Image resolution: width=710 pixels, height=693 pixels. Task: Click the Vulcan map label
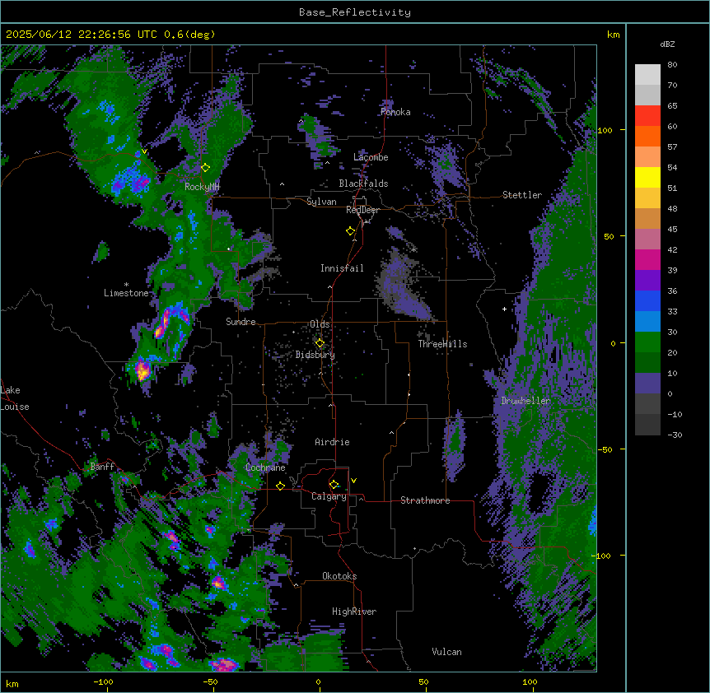(x=446, y=652)
